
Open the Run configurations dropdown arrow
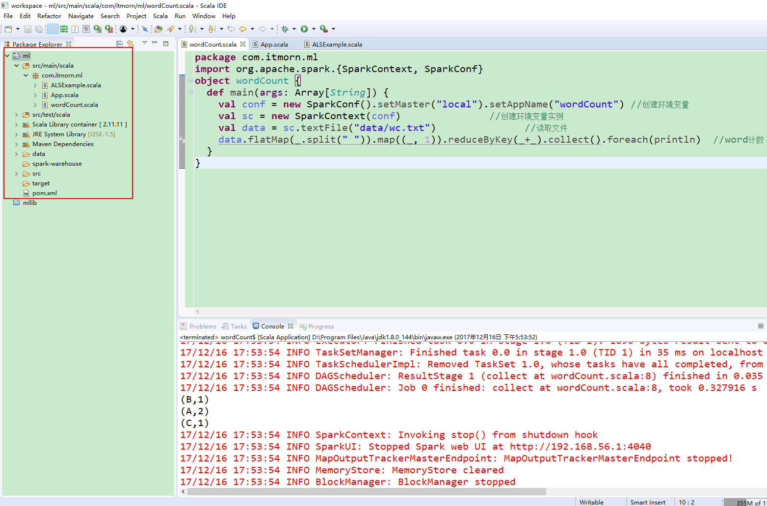pos(314,29)
